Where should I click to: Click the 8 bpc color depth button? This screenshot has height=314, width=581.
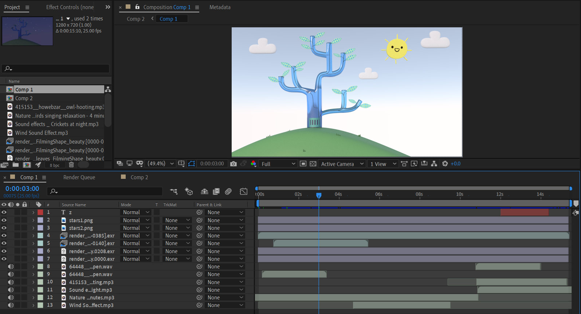click(x=55, y=165)
